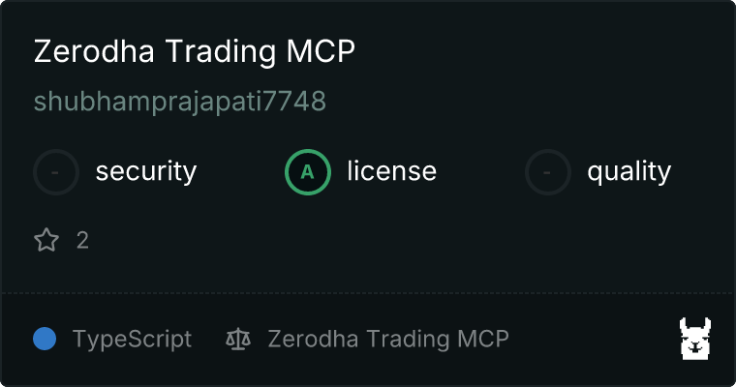Viewport: 736px width, 387px height.
Task: Click the star icon above the divider
Action: 46,240
